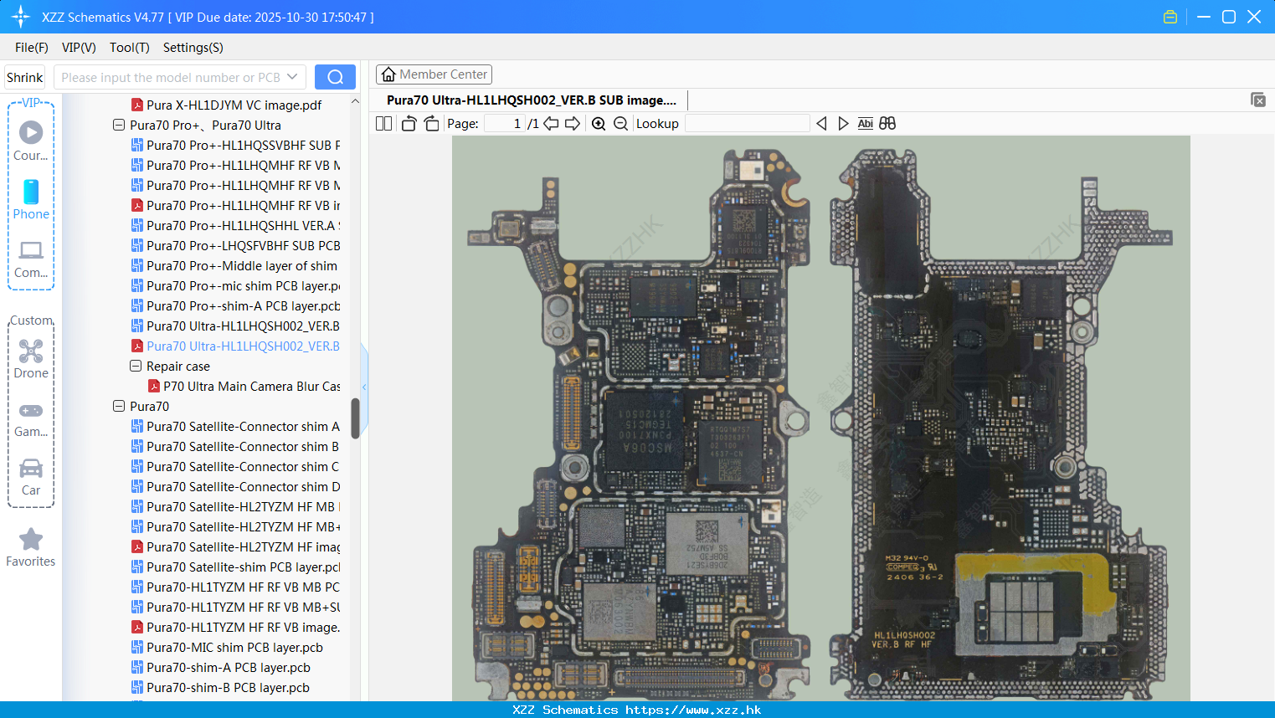Image resolution: width=1275 pixels, height=718 pixels.
Task: Open Pura70 Pro+-mic shim PCB layer
Action: pos(235,285)
